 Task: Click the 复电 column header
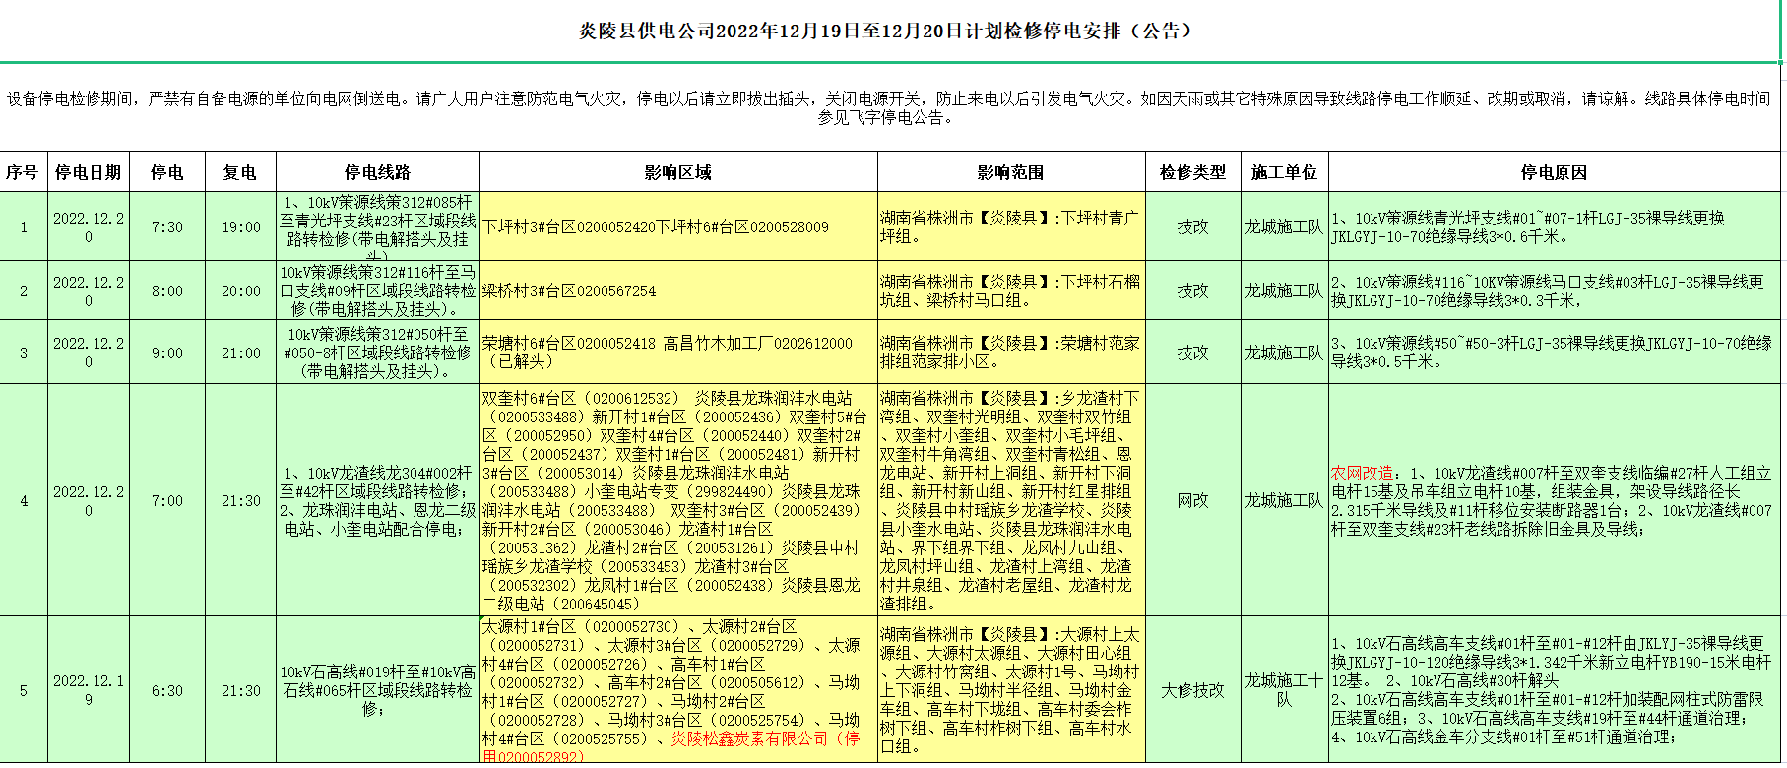click(240, 172)
